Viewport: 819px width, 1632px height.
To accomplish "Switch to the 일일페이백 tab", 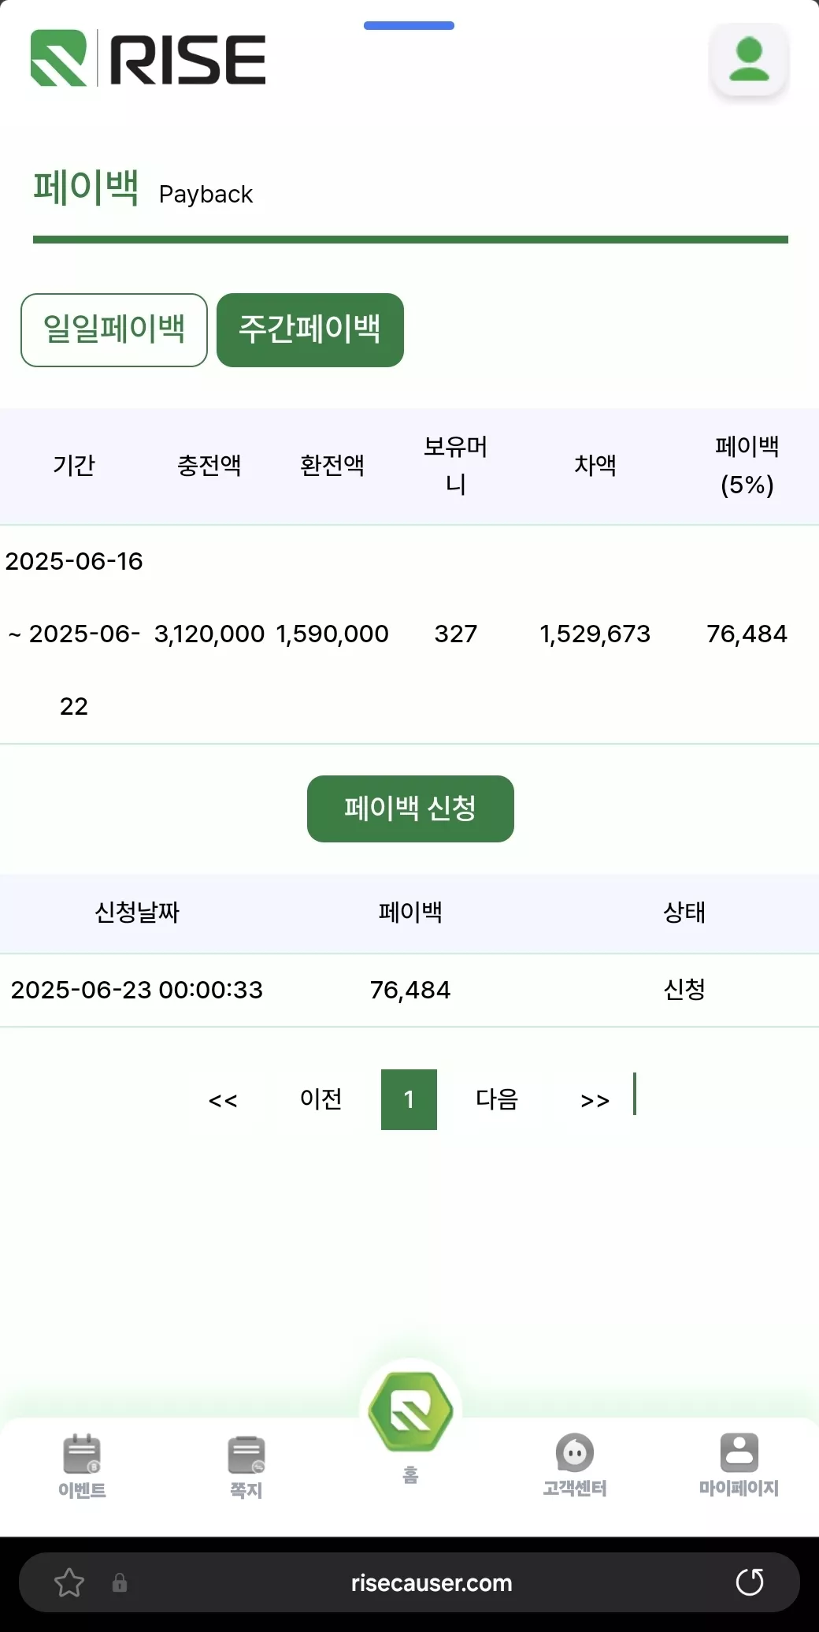I will 114,330.
